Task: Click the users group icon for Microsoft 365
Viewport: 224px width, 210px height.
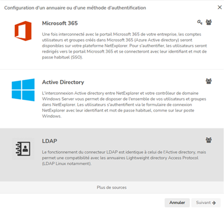Action: (209, 22)
